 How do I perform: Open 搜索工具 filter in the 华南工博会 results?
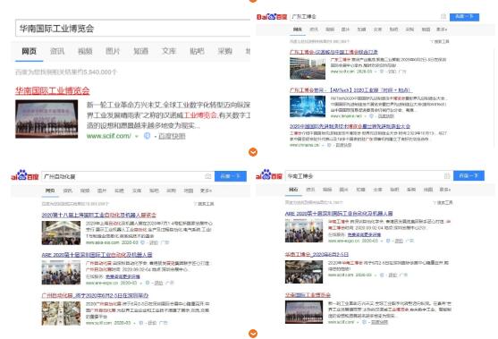[x=443, y=202]
